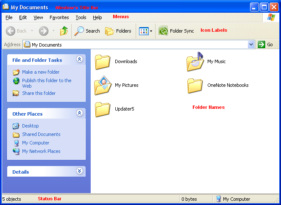Toggle the Folders pane icon
The image size is (281, 205).
click(x=109, y=31)
